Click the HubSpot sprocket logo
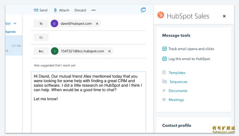 tap(161, 15)
